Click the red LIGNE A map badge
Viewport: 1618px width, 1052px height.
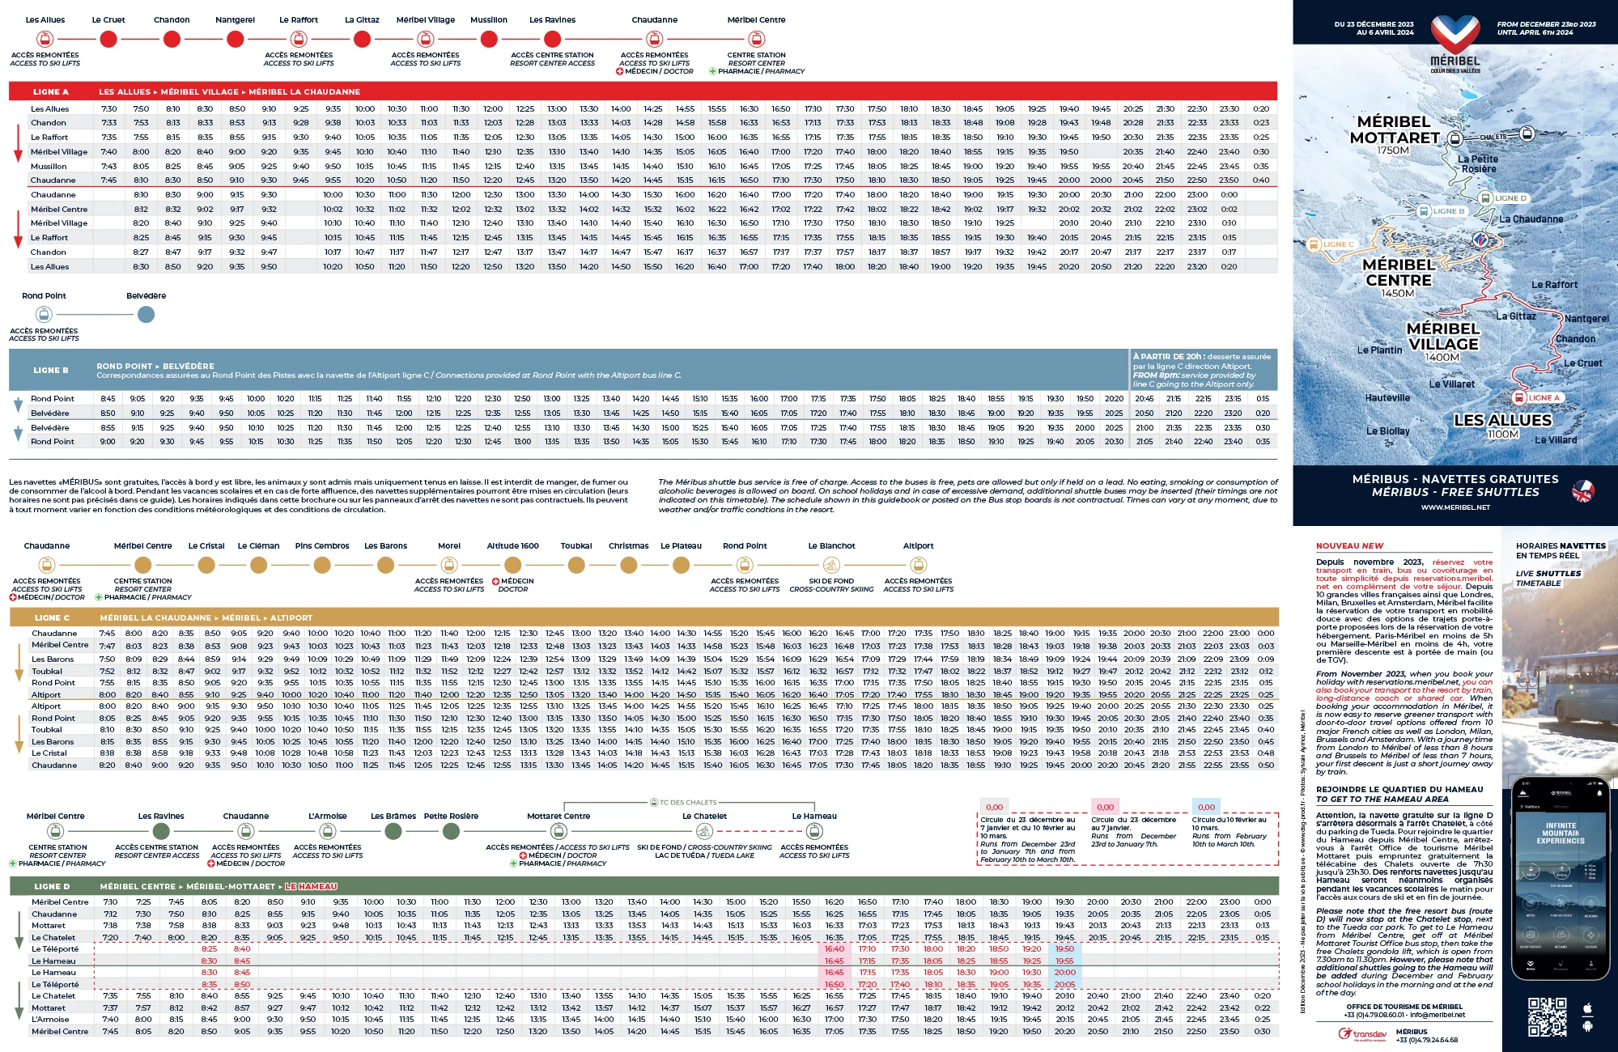click(1537, 397)
